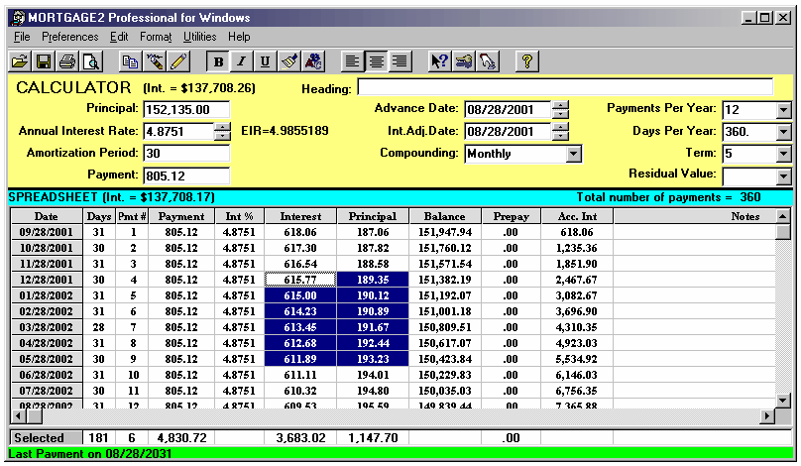Toggle Bold formatting button
This screenshot has height=466, width=801.
(x=218, y=61)
